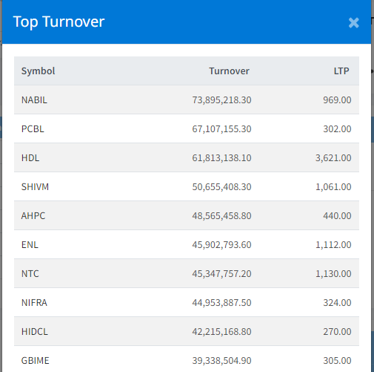374x372 pixels.
Task: Click the Turnover column header
Action: point(229,71)
